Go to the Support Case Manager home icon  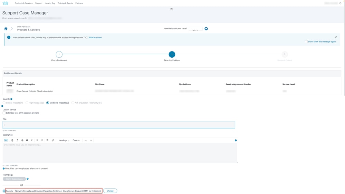tap(6, 29)
